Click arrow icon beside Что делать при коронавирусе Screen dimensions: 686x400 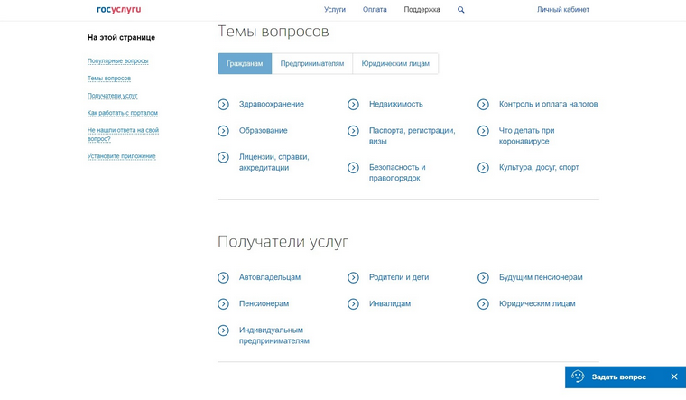(x=483, y=130)
